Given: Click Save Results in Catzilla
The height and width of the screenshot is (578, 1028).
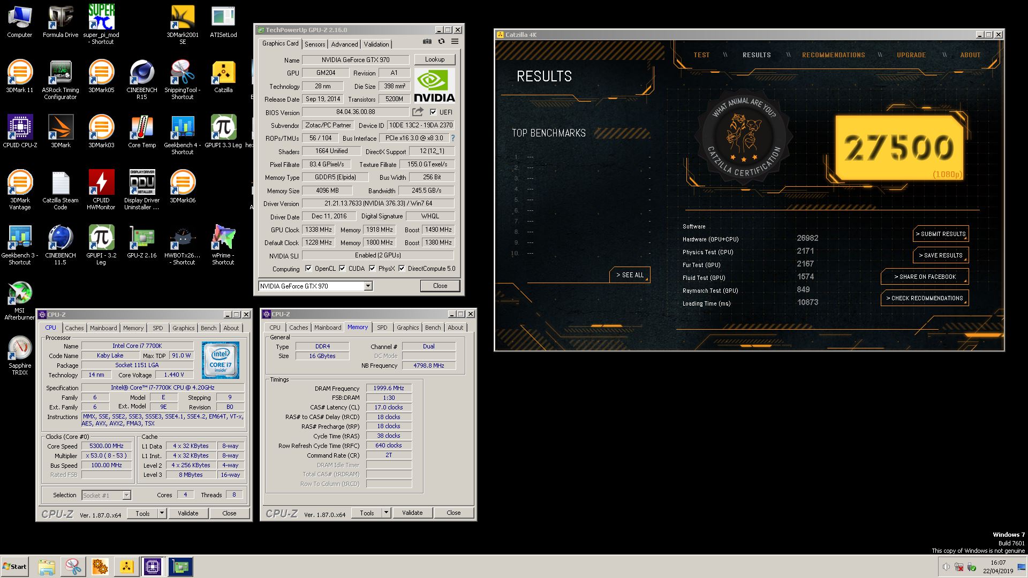Looking at the screenshot, I should [941, 255].
